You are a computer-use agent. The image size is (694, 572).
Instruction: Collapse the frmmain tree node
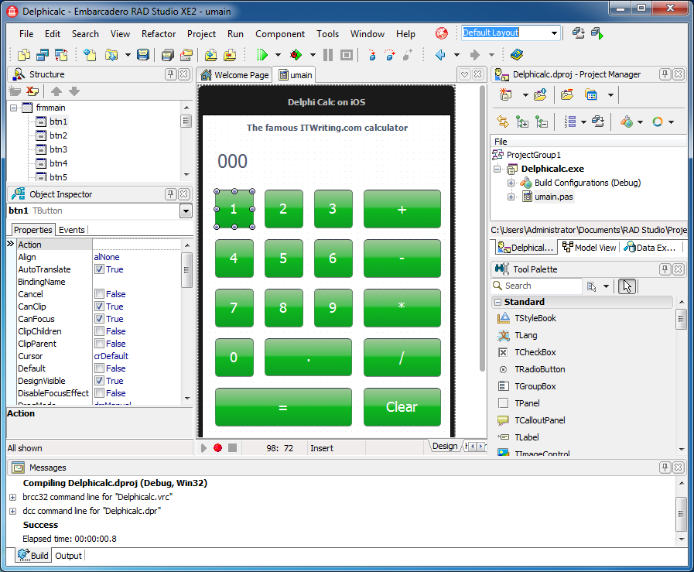click(14, 108)
